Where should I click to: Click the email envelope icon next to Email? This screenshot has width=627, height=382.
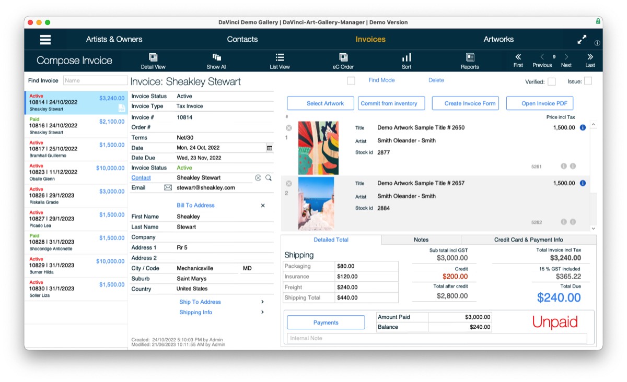168,187
